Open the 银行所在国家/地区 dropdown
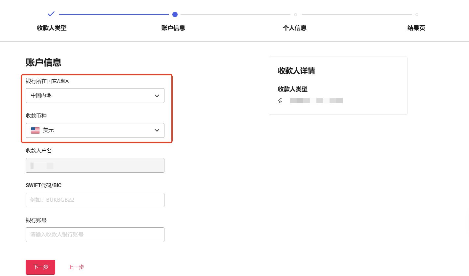 [x=95, y=96]
